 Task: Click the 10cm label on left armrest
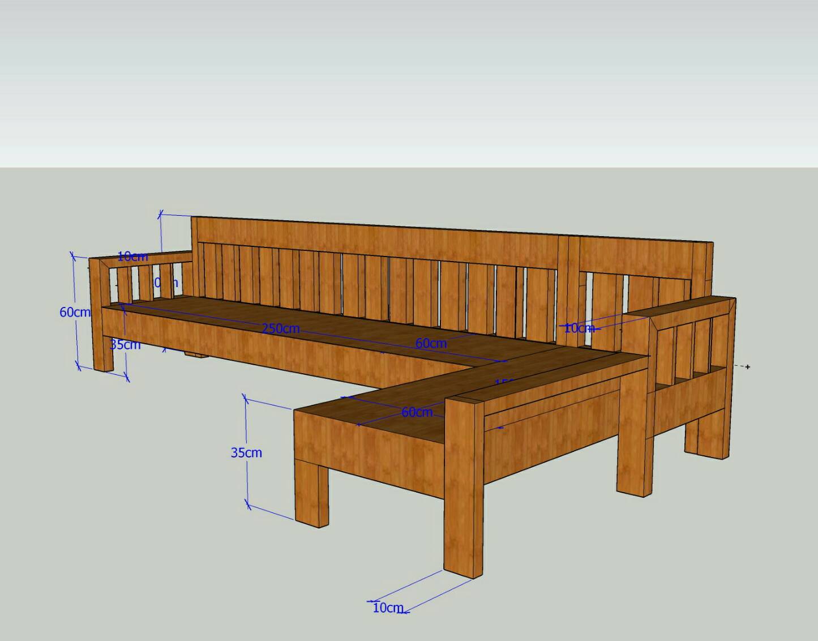(132, 257)
